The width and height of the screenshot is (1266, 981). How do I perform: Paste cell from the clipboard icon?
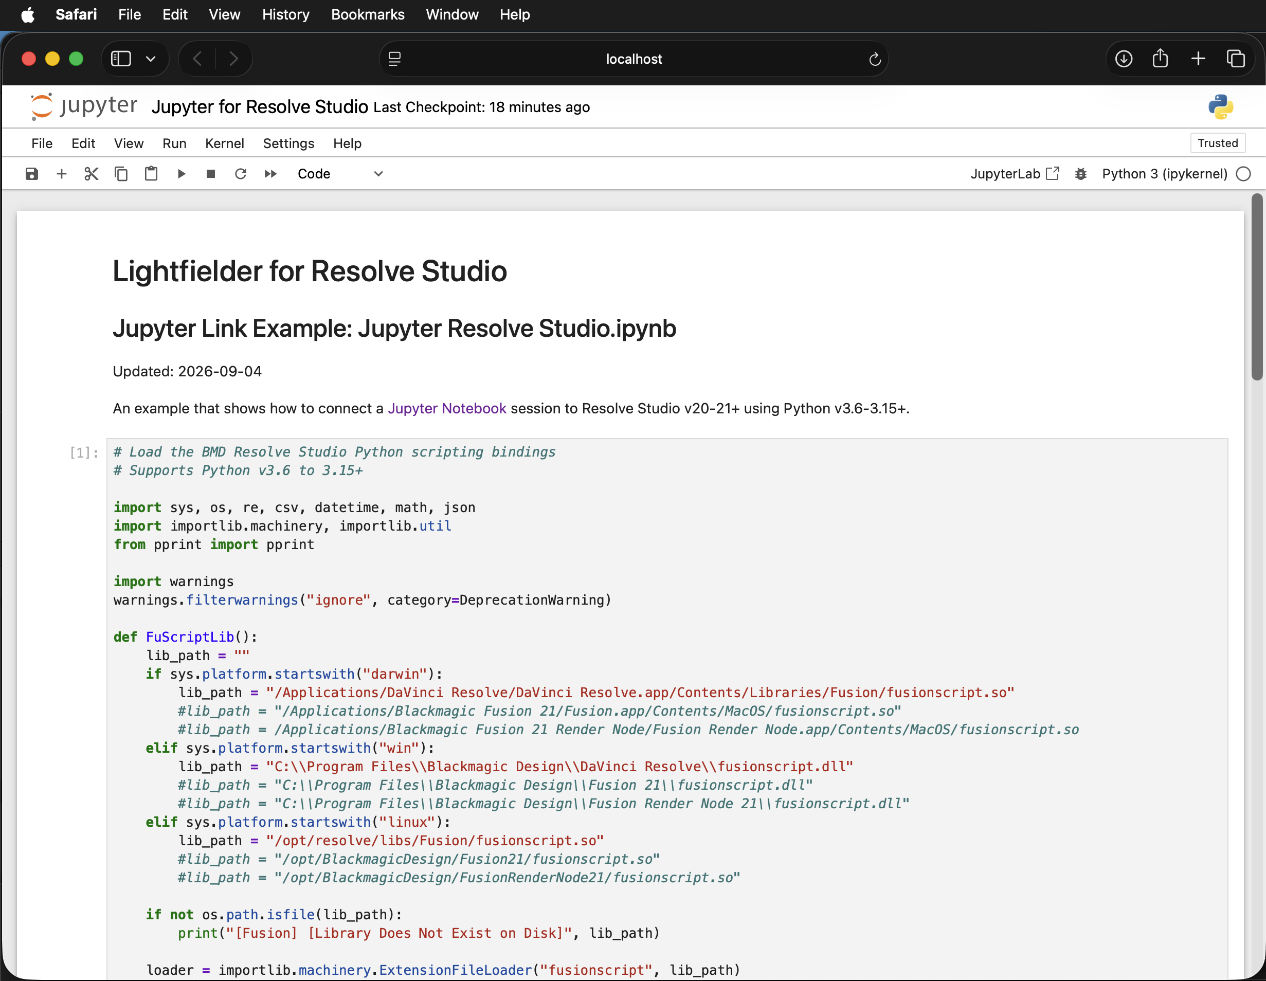[x=151, y=174]
